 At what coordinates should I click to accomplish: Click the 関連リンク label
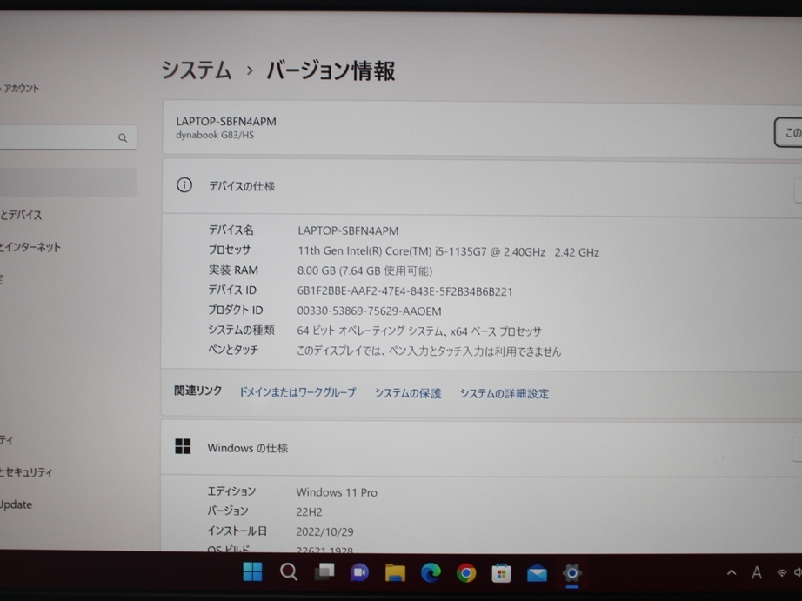point(198,391)
